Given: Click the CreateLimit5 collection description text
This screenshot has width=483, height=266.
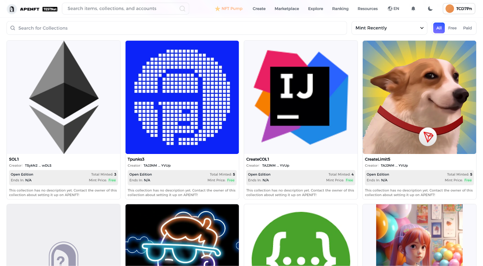Looking at the screenshot, I should (419, 192).
